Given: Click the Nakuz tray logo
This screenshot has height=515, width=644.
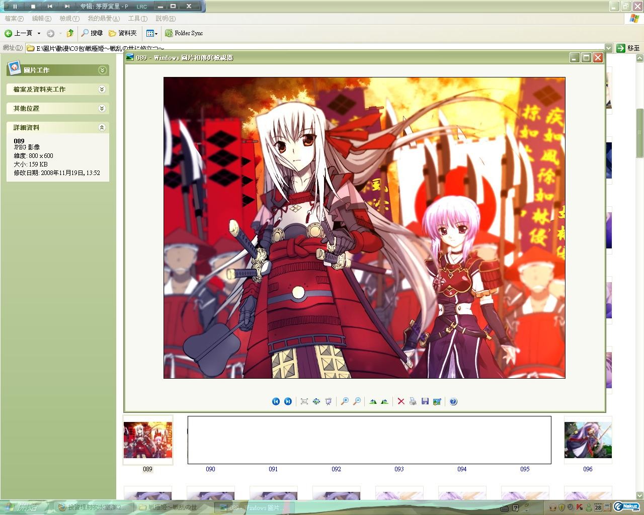Looking at the screenshot, I should click(627, 506).
